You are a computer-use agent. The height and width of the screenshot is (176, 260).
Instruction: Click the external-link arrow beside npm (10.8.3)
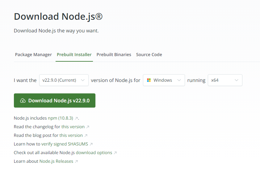pos(77,118)
